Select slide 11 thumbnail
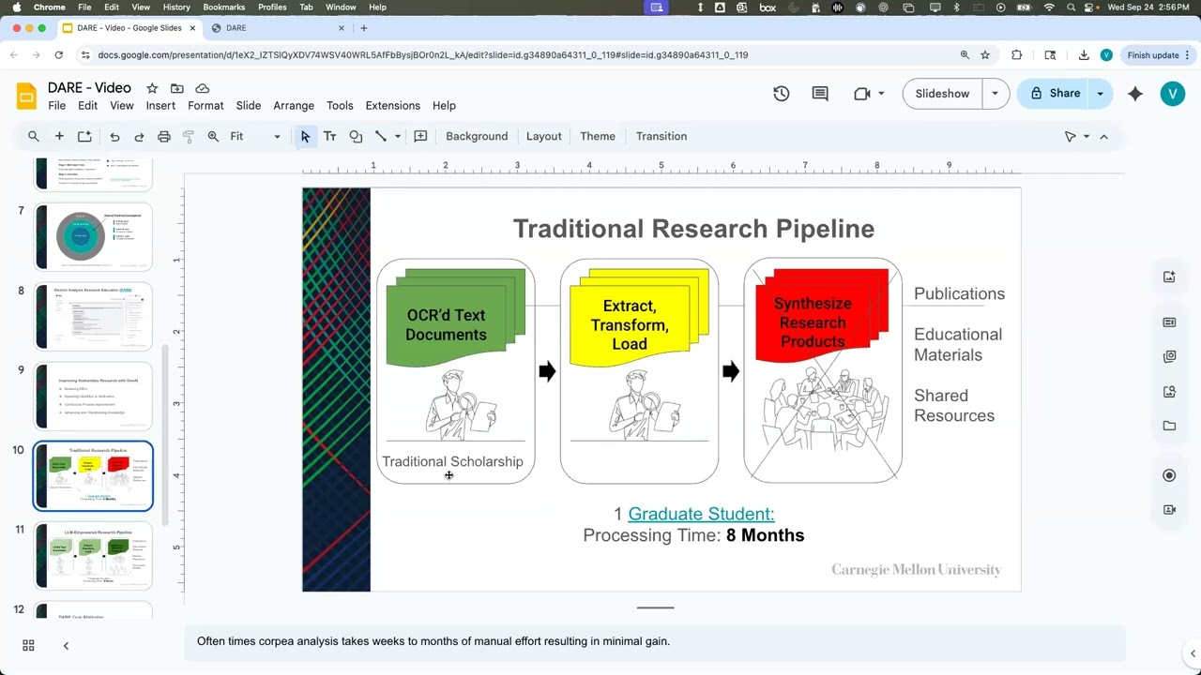Screen dimensions: 1201x675 [94, 556]
